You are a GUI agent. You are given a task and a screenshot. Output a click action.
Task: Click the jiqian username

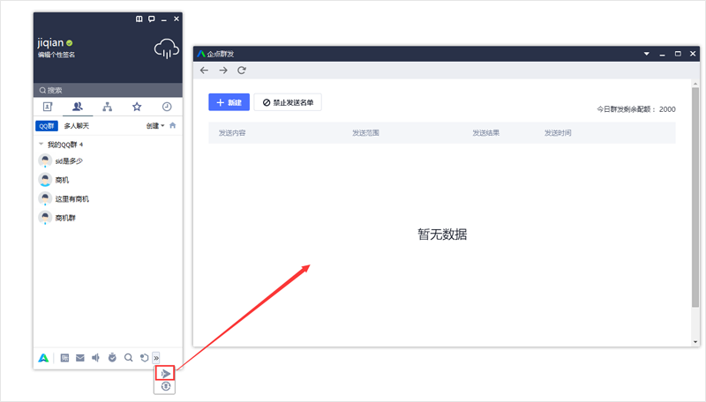click(x=50, y=42)
